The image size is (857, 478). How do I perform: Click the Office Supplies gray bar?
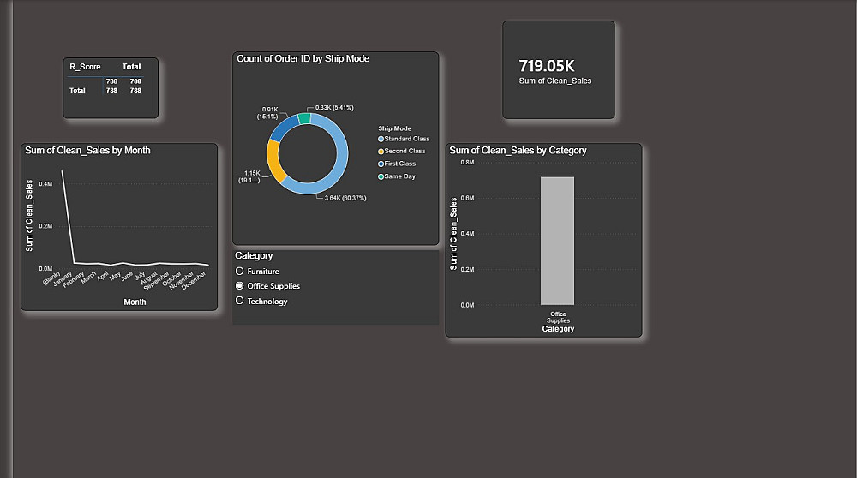(x=558, y=241)
